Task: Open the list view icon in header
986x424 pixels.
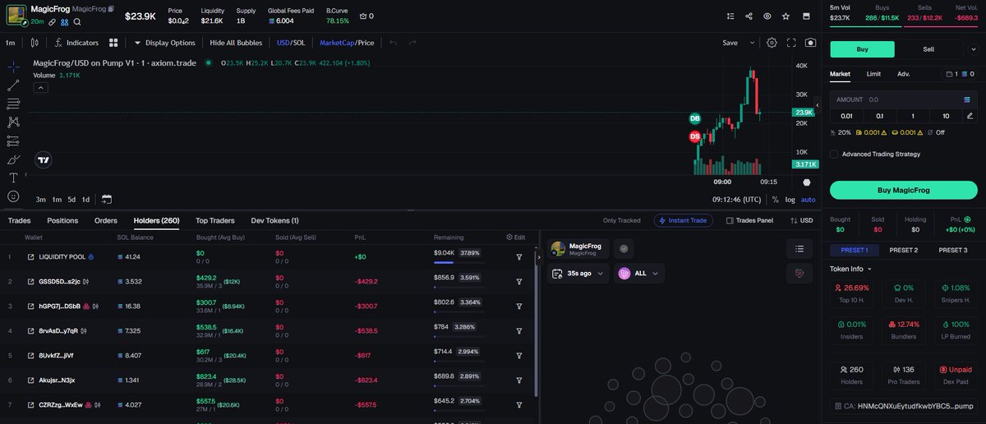Action: [731, 16]
